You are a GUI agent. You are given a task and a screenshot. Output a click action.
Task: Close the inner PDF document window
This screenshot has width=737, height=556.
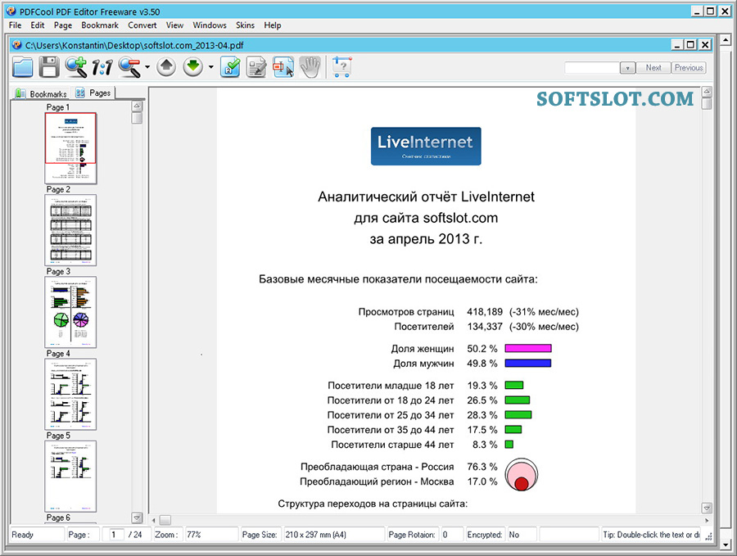pyautogui.click(x=705, y=45)
